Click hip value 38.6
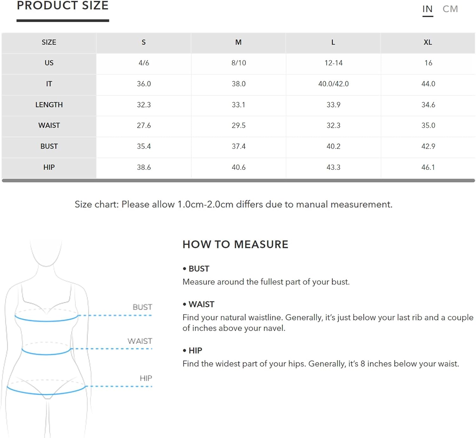This screenshot has width=476, height=438. pos(144,167)
